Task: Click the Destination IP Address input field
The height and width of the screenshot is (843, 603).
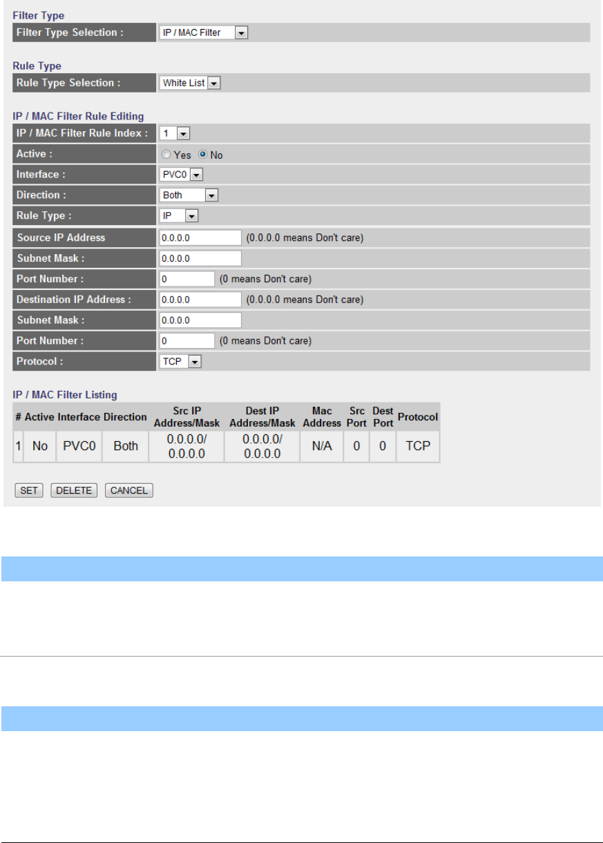Action: point(200,300)
